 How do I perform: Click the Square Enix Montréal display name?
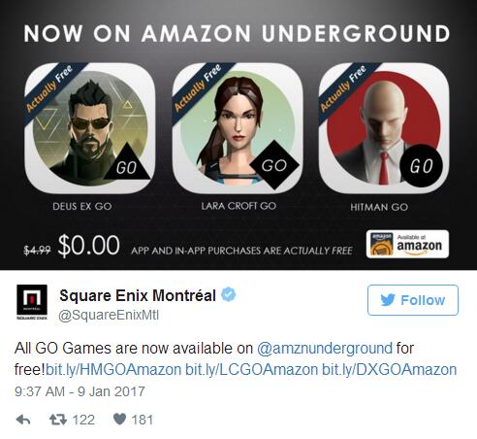138,295
